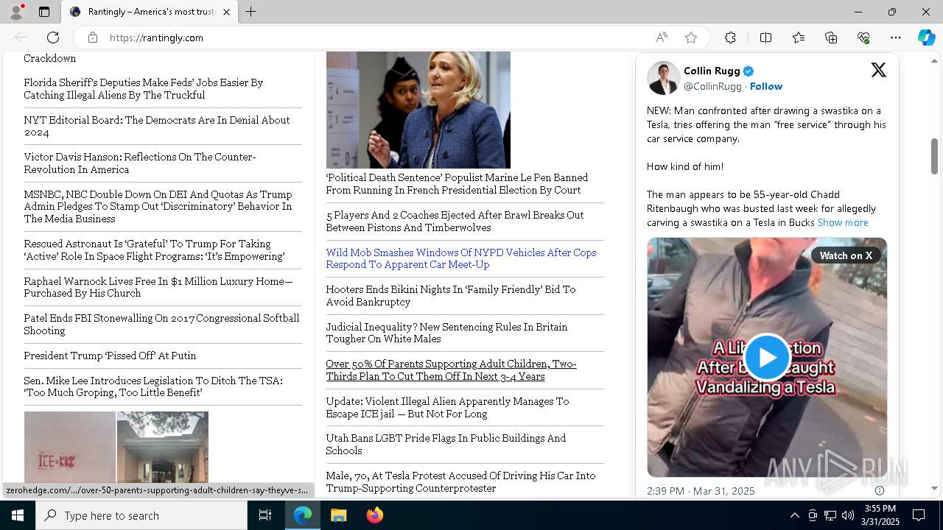
Task: Expand tweet with Show more
Action: coord(843,222)
